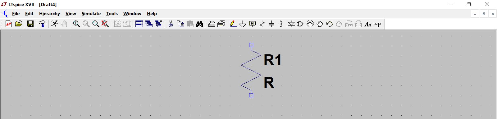The height and width of the screenshot is (119, 497).
Task: Open Control Panel via the hammer icon
Action: coord(42,24)
